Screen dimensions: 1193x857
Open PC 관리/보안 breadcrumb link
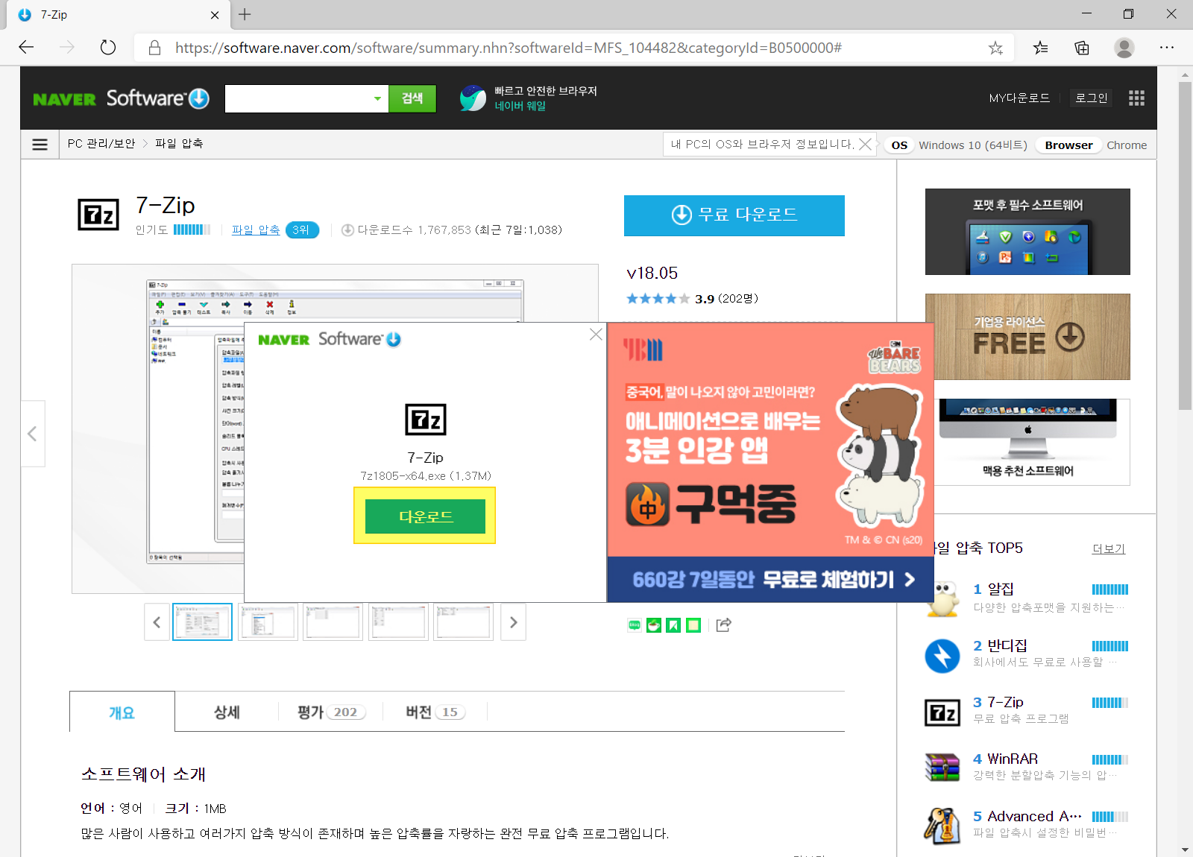click(x=101, y=144)
